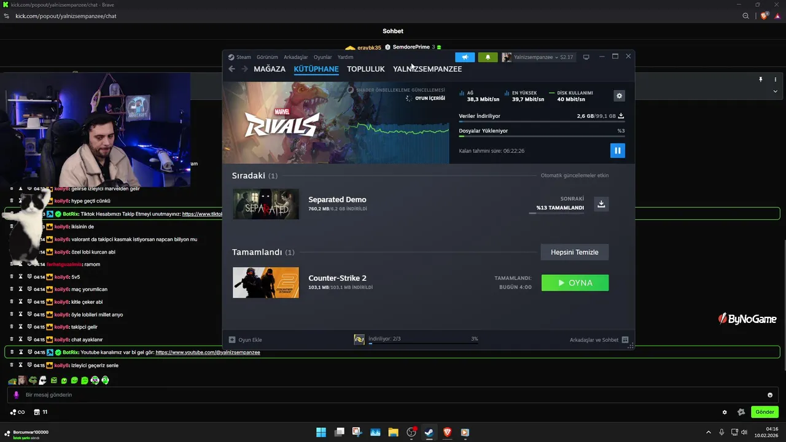Click koily6 username on '5v5' message
Screen dimensions: 786x442
62,277
